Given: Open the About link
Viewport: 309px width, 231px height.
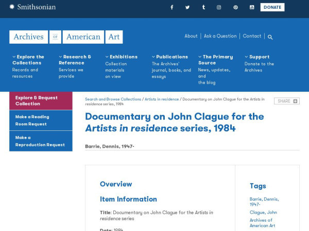Looking at the screenshot, I should point(191,36).
